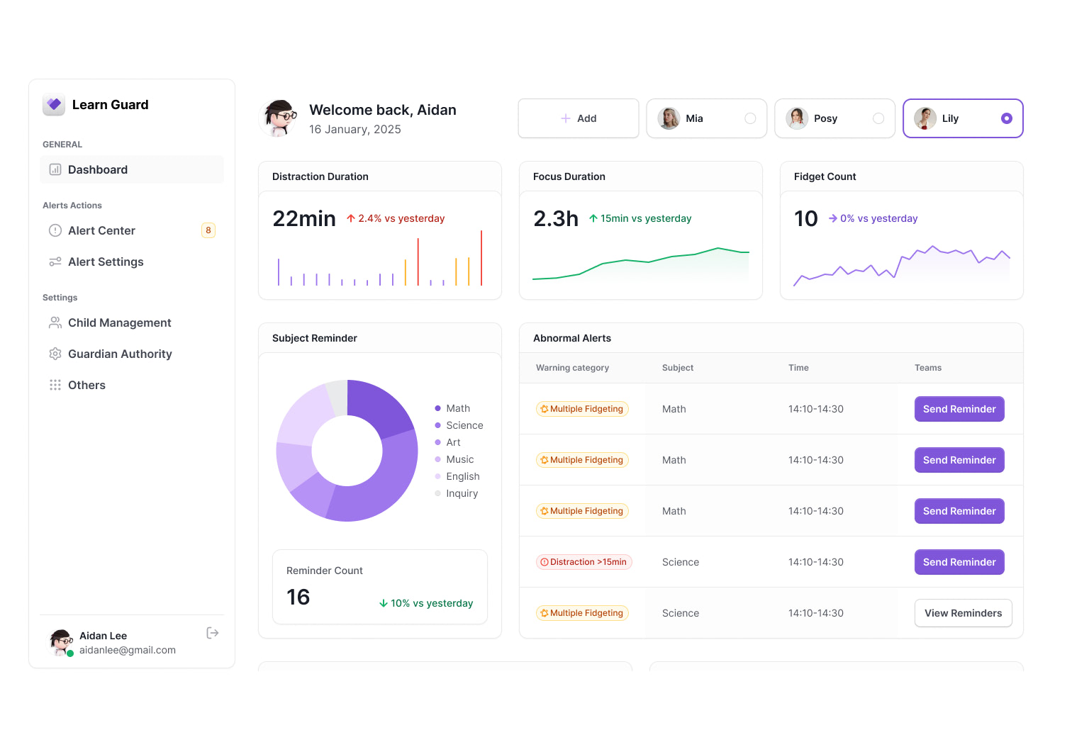
Task: Open Guardian Authority settings page
Action: point(120,354)
